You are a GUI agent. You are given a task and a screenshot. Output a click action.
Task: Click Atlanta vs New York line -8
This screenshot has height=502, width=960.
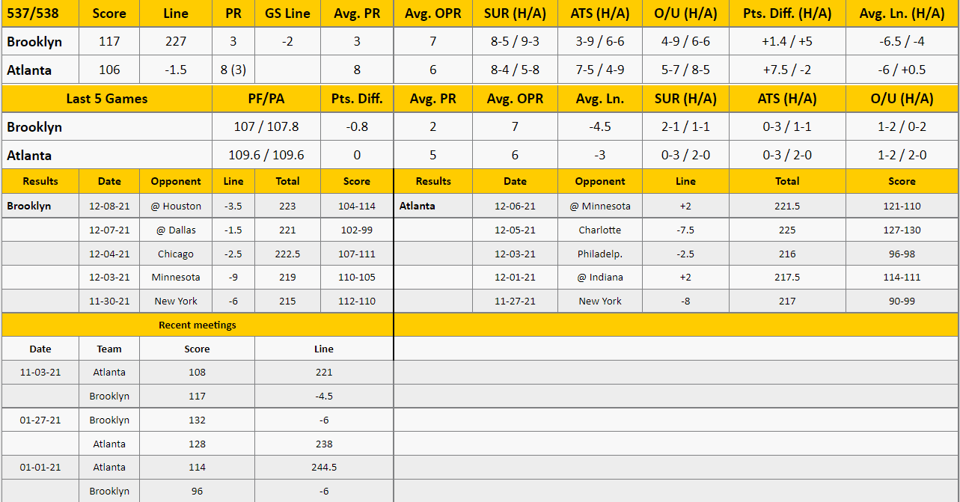(x=685, y=301)
